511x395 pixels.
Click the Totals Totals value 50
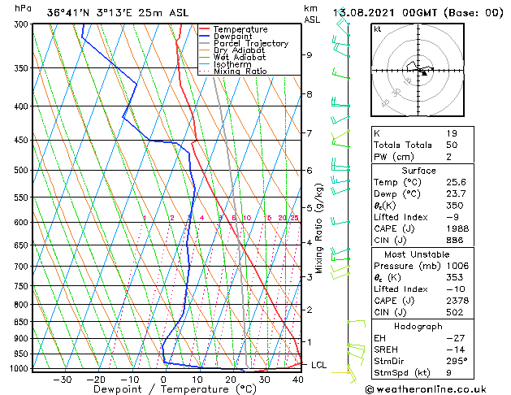(x=452, y=145)
